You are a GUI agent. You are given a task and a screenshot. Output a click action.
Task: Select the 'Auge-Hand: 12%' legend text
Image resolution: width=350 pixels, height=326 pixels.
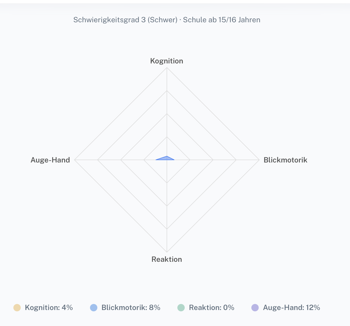(x=291, y=308)
